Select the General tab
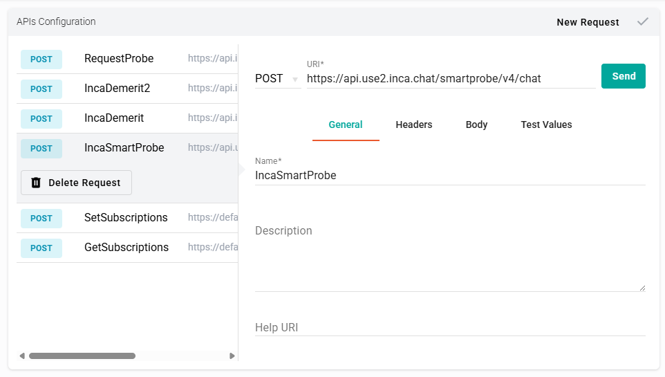The width and height of the screenshot is (665, 377). click(345, 125)
